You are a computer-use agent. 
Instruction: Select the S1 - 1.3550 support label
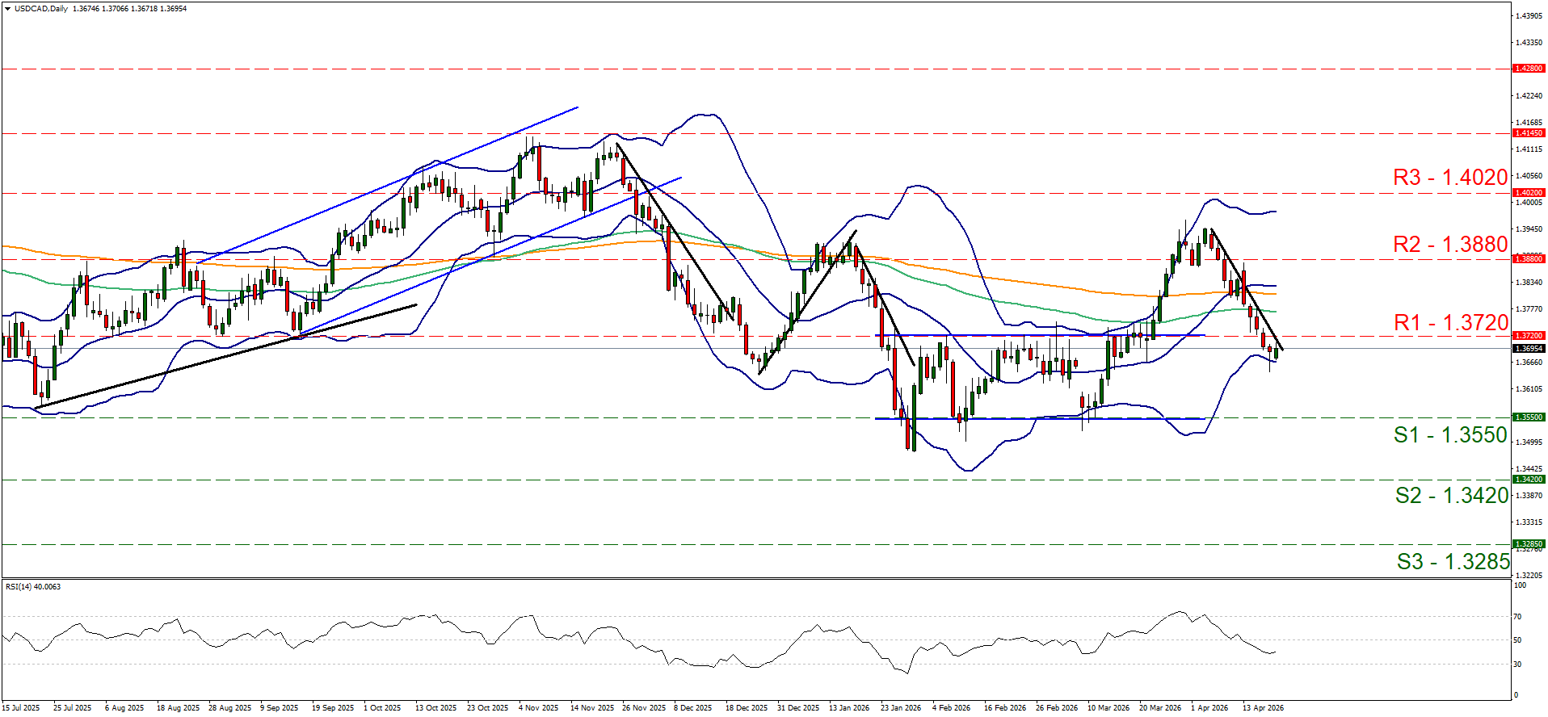pyautogui.click(x=1450, y=435)
